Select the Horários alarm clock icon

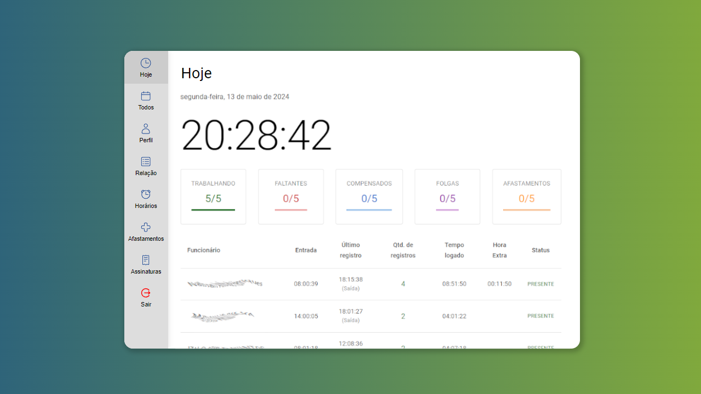point(146,195)
